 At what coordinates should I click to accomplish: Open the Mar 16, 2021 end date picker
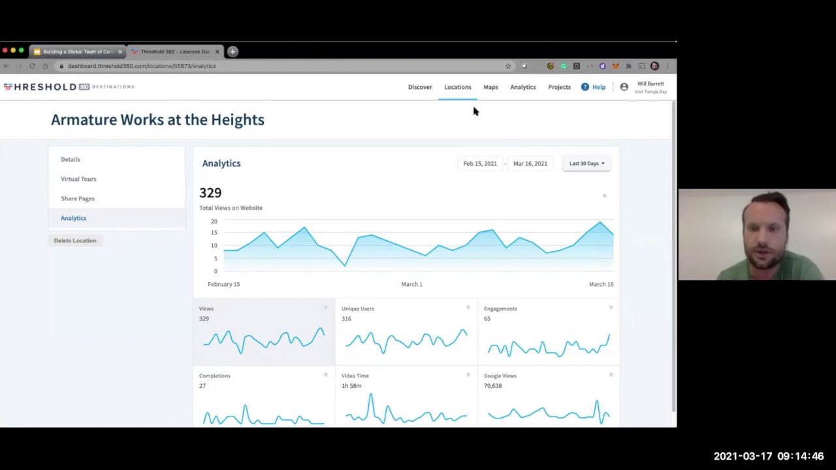click(530, 164)
